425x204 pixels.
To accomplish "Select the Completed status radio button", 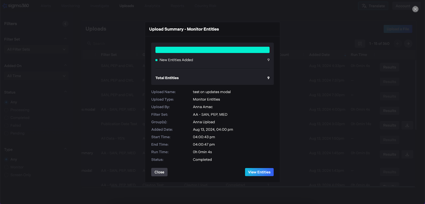I will coord(6,118).
